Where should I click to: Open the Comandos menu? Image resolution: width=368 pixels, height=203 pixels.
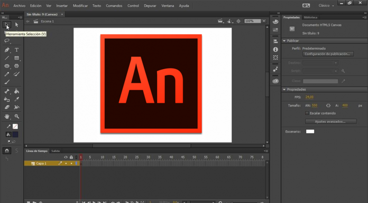114,6
